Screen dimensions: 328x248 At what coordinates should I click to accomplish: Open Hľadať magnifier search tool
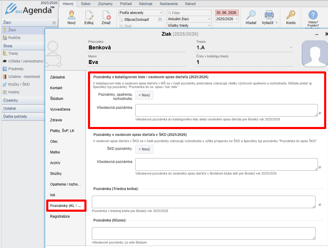point(251,15)
